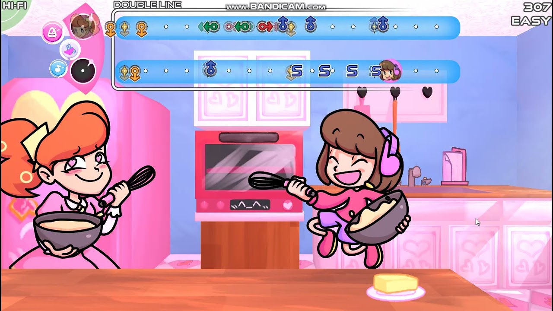Image resolution: width=553 pixels, height=311 pixels.
Task: Hit the red right-arrow note on the top track
Action: click(265, 27)
